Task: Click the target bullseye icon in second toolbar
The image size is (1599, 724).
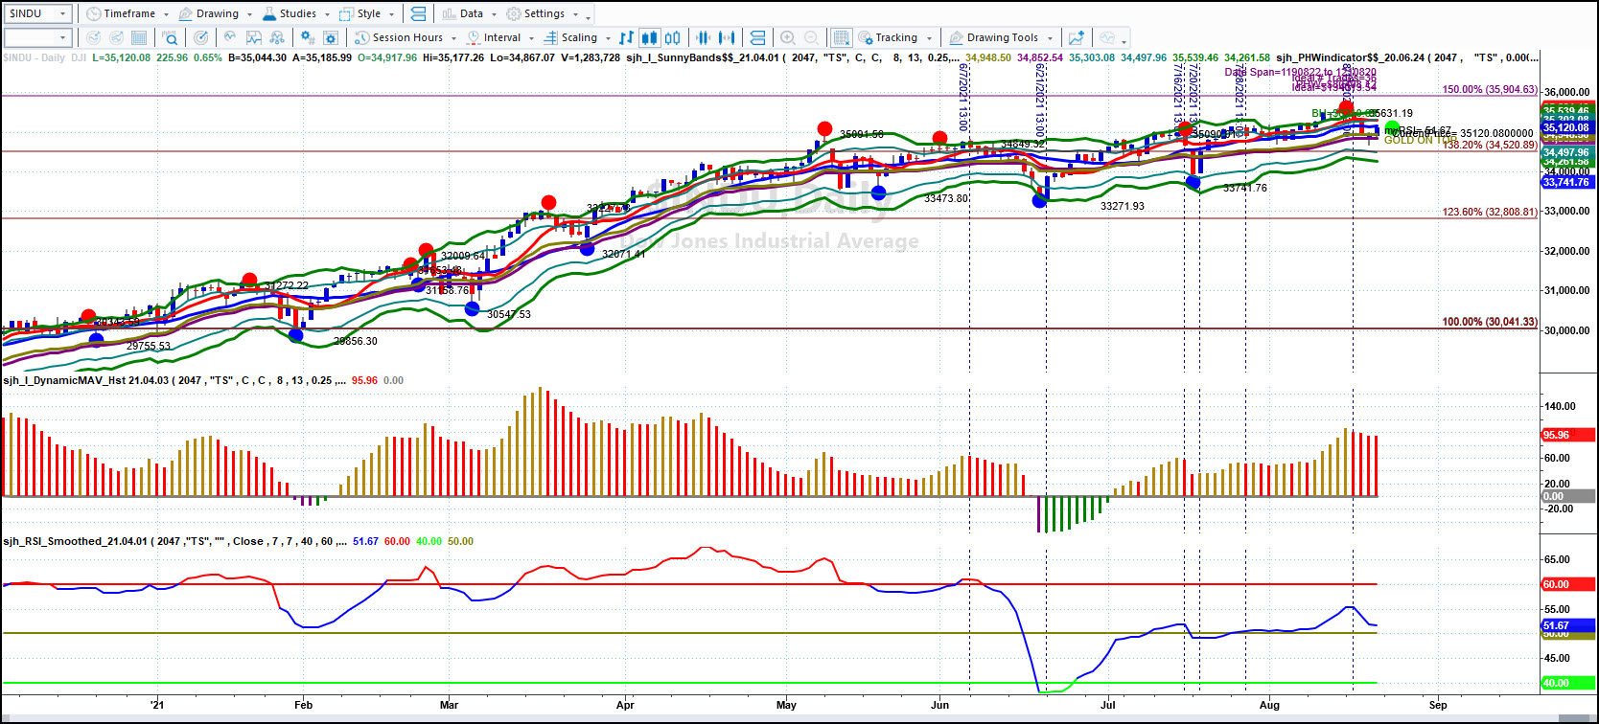Action: (200, 37)
